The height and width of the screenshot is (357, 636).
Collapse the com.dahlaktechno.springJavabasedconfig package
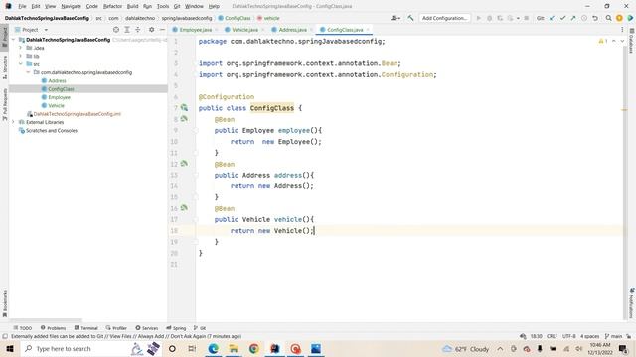(28, 72)
